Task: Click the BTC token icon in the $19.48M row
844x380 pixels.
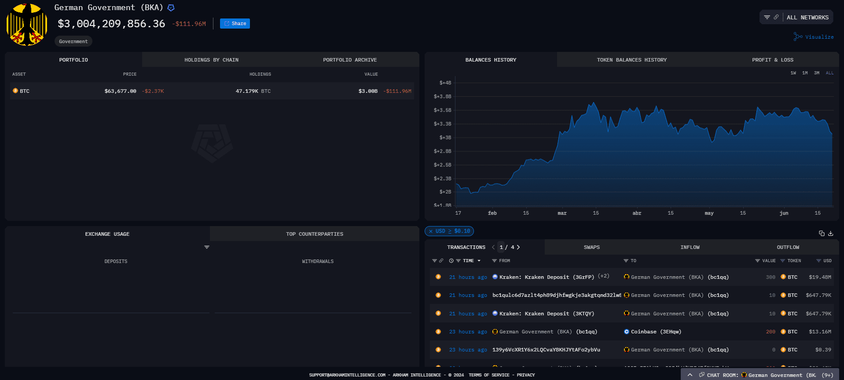Action: pos(783,277)
